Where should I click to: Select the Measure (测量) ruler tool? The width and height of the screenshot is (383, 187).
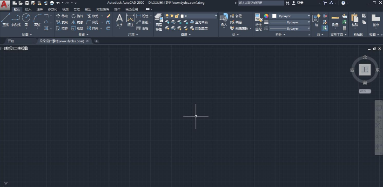pos(335,21)
